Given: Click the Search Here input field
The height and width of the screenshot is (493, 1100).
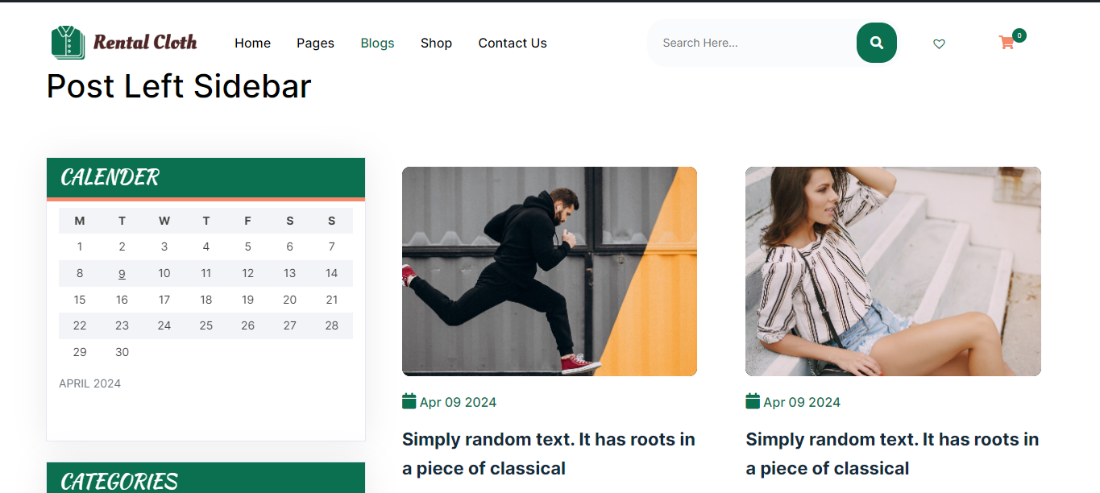Looking at the screenshot, I should [752, 43].
